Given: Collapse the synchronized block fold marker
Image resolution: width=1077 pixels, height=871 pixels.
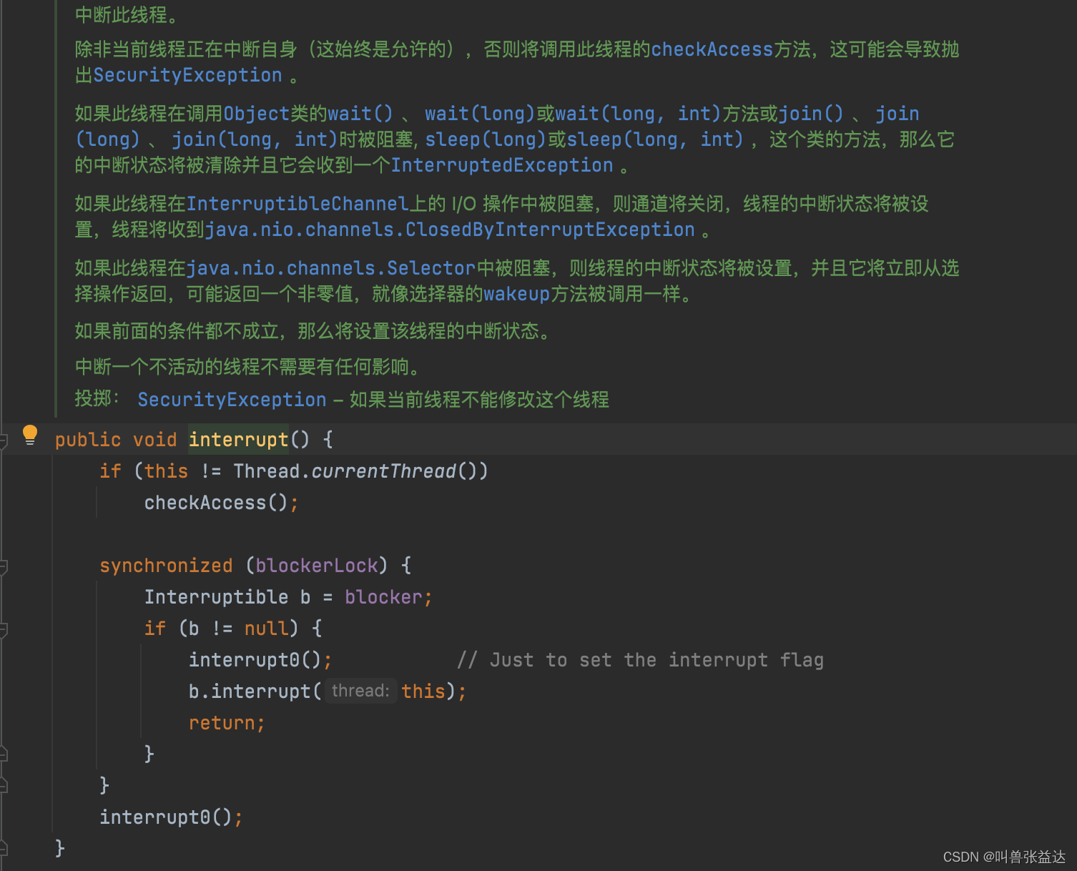Looking at the screenshot, I should coord(3,568).
